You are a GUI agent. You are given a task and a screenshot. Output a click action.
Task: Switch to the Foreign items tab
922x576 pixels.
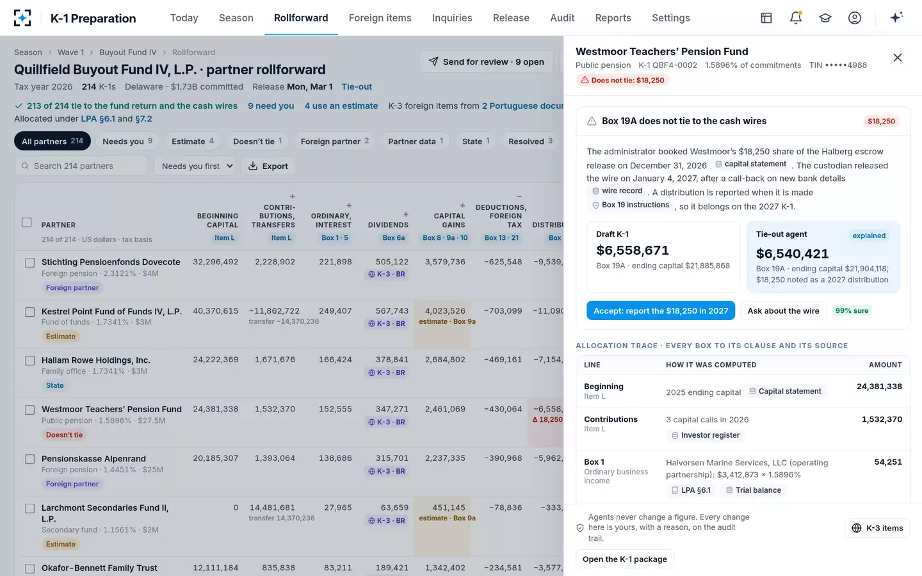click(x=380, y=18)
